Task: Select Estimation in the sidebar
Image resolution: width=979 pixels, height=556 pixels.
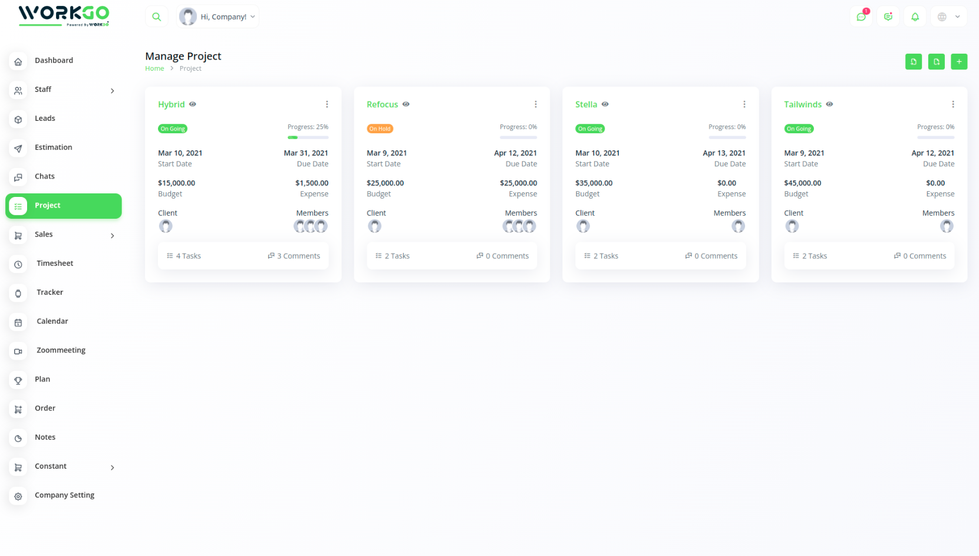Action: [53, 147]
